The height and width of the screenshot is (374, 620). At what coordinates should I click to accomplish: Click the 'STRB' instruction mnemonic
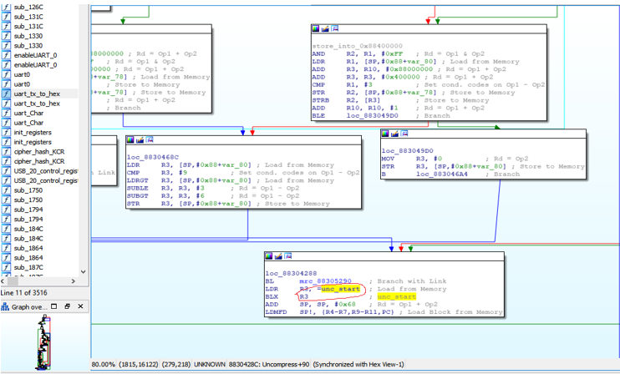[321, 100]
